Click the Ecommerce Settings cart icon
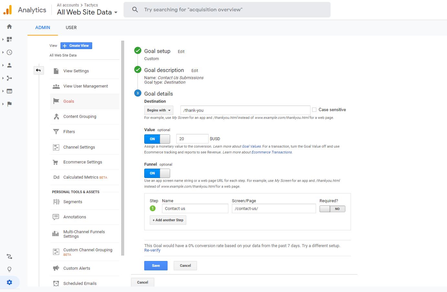The height and width of the screenshot is (292, 447). [x=56, y=162]
